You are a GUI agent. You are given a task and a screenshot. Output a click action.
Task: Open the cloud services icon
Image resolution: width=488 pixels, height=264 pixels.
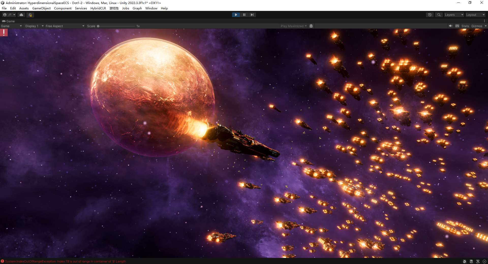tap(21, 15)
